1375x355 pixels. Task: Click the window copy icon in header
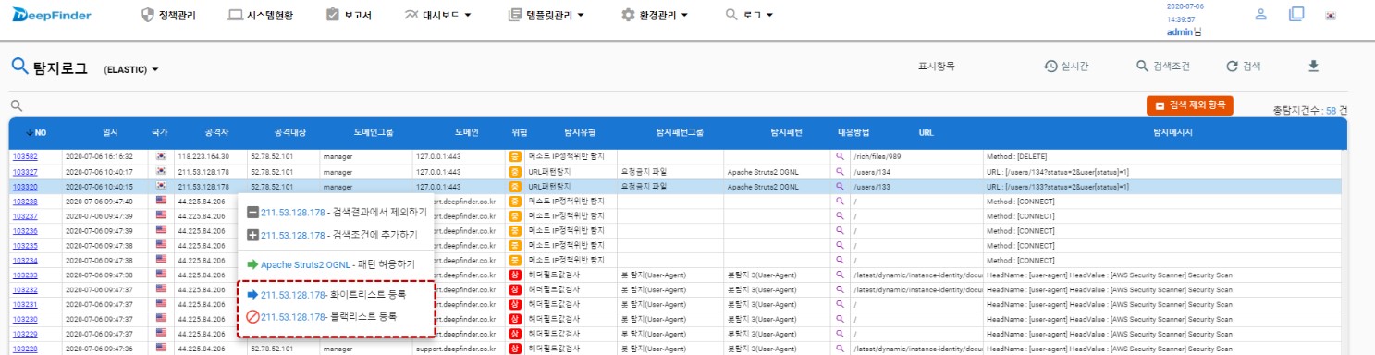tap(1295, 14)
